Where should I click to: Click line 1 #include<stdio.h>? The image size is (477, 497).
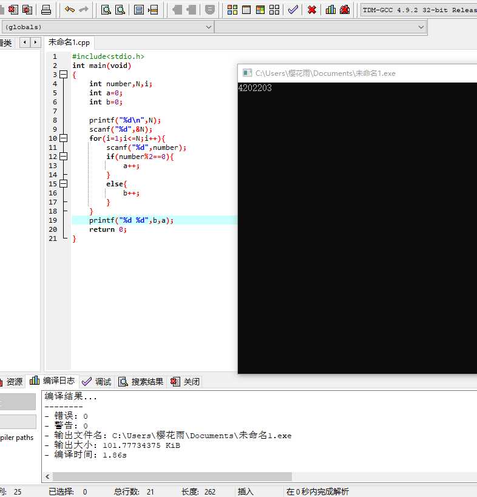(x=108, y=56)
